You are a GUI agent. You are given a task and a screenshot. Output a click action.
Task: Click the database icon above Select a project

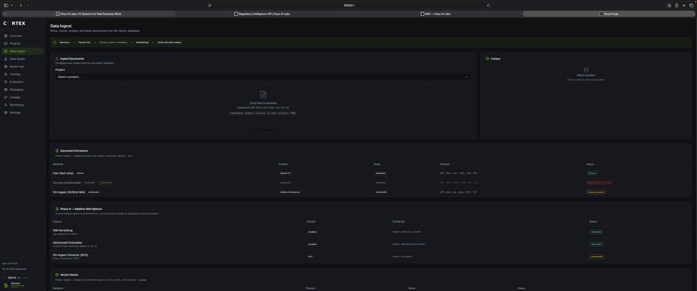586,70
